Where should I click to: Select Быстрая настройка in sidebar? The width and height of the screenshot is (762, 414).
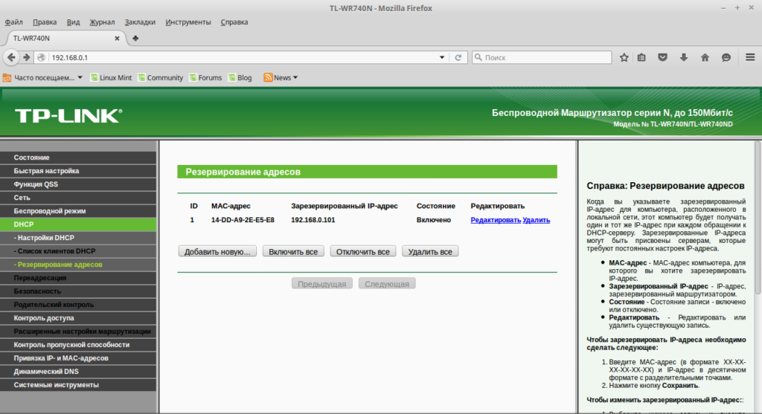(x=78, y=171)
